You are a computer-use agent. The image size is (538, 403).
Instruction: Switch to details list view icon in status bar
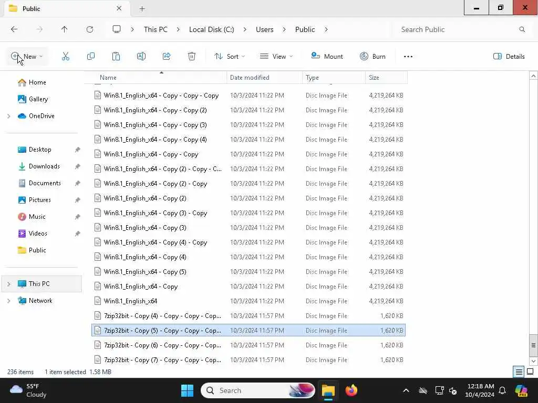coord(519,372)
